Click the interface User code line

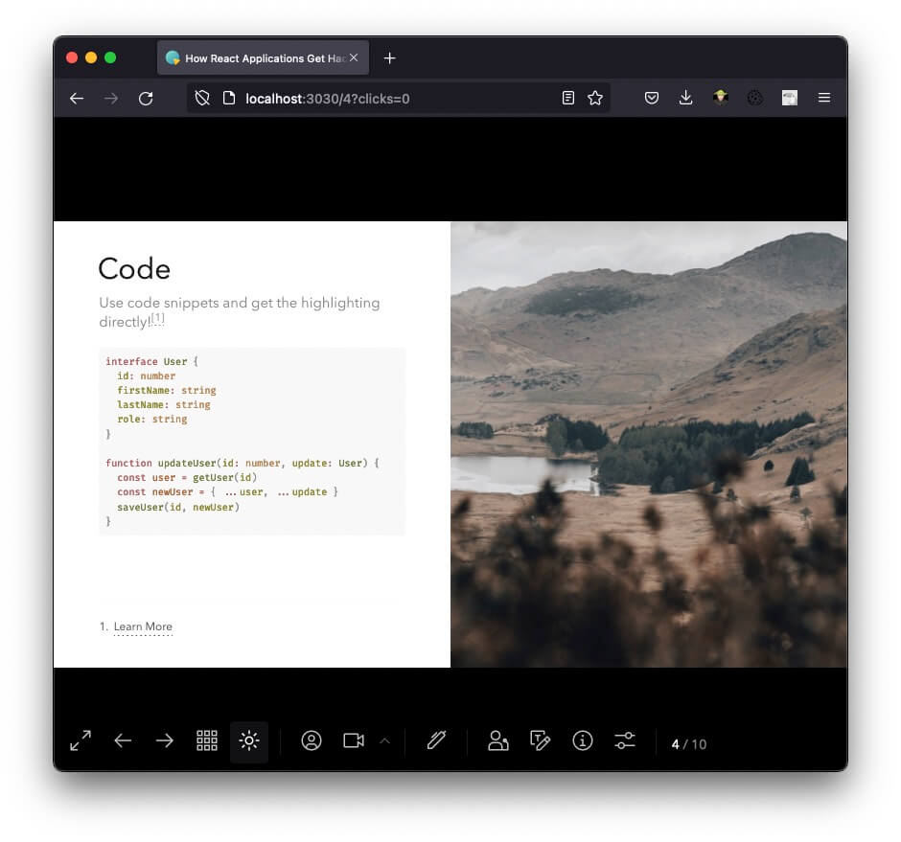[151, 361]
